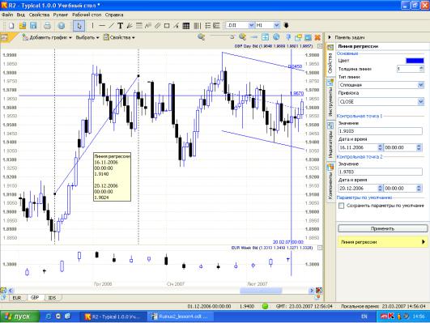Open the Привязка CLOSE dropdown
430x323 pixels.
[x=420, y=102]
